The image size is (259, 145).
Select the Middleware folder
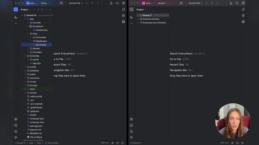[40, 41]
